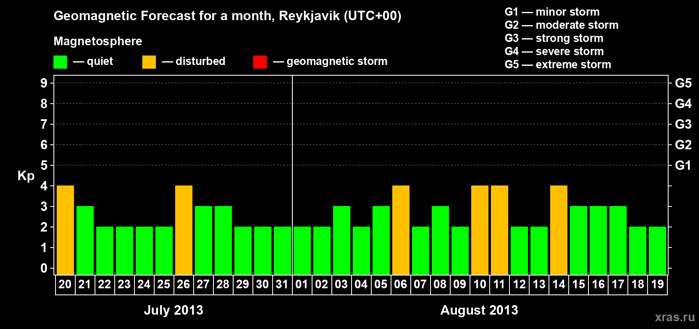Click the Kp axis value 5
699x329 pixels.
pos(44,165)
